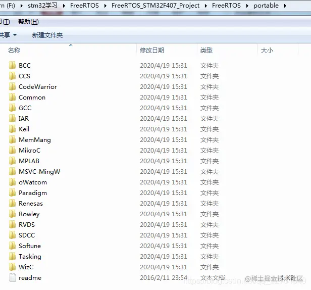Image resolution: width=311 pixels, height=290 pixels.
Task: Select the CodeWarrior folder name
Action: pyautogui.click(x=38, y=86)
